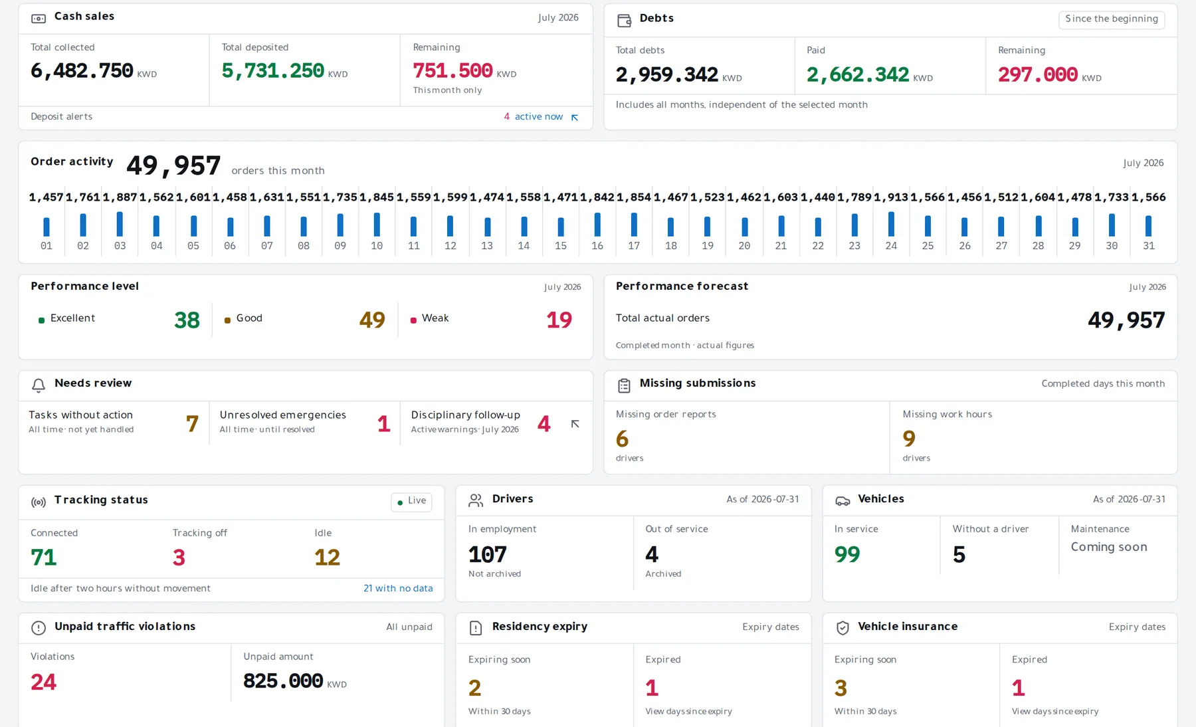Click Idle tracking count 12

coord(327,558)
